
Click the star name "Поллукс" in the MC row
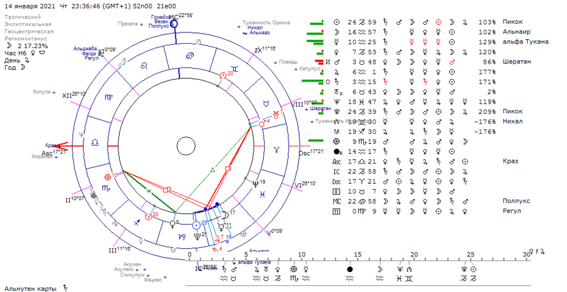click(517, 201)
